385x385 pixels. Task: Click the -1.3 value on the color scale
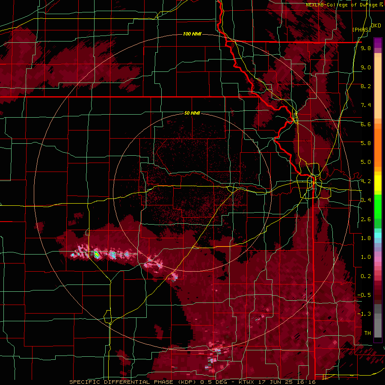point(364,314)
